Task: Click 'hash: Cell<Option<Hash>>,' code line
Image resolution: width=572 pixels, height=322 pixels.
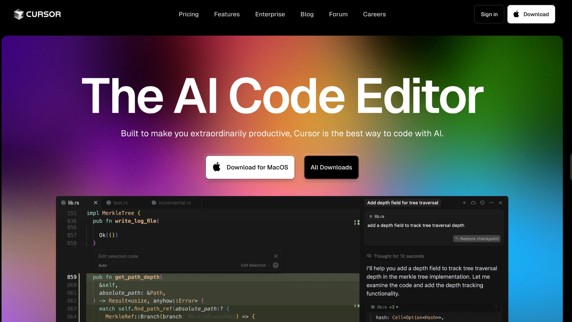Action: point(410,318)
